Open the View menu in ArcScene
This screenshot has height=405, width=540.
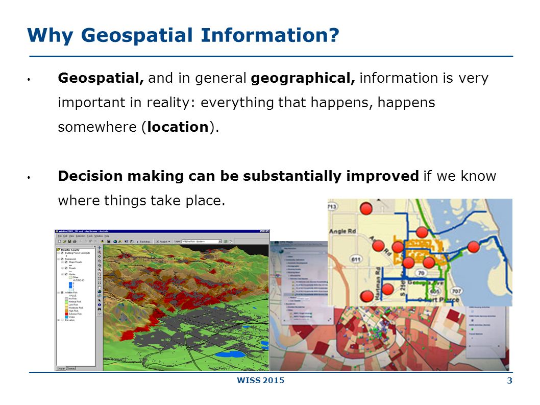pyautogui.click(x=71, y=236)
